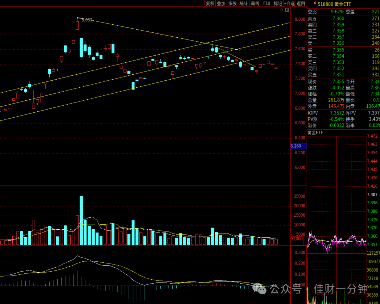Open the 复权 price adjustment menu
The height and width of the screenshot is (304, 380).
pyautogui.click(x=210, y=4)
